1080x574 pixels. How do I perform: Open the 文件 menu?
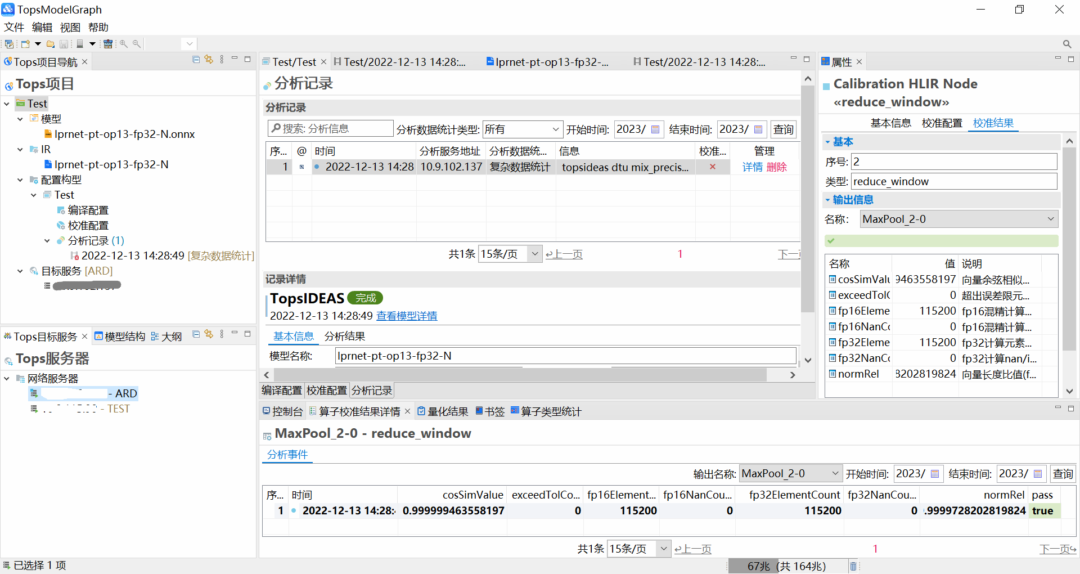pos(14,27)
